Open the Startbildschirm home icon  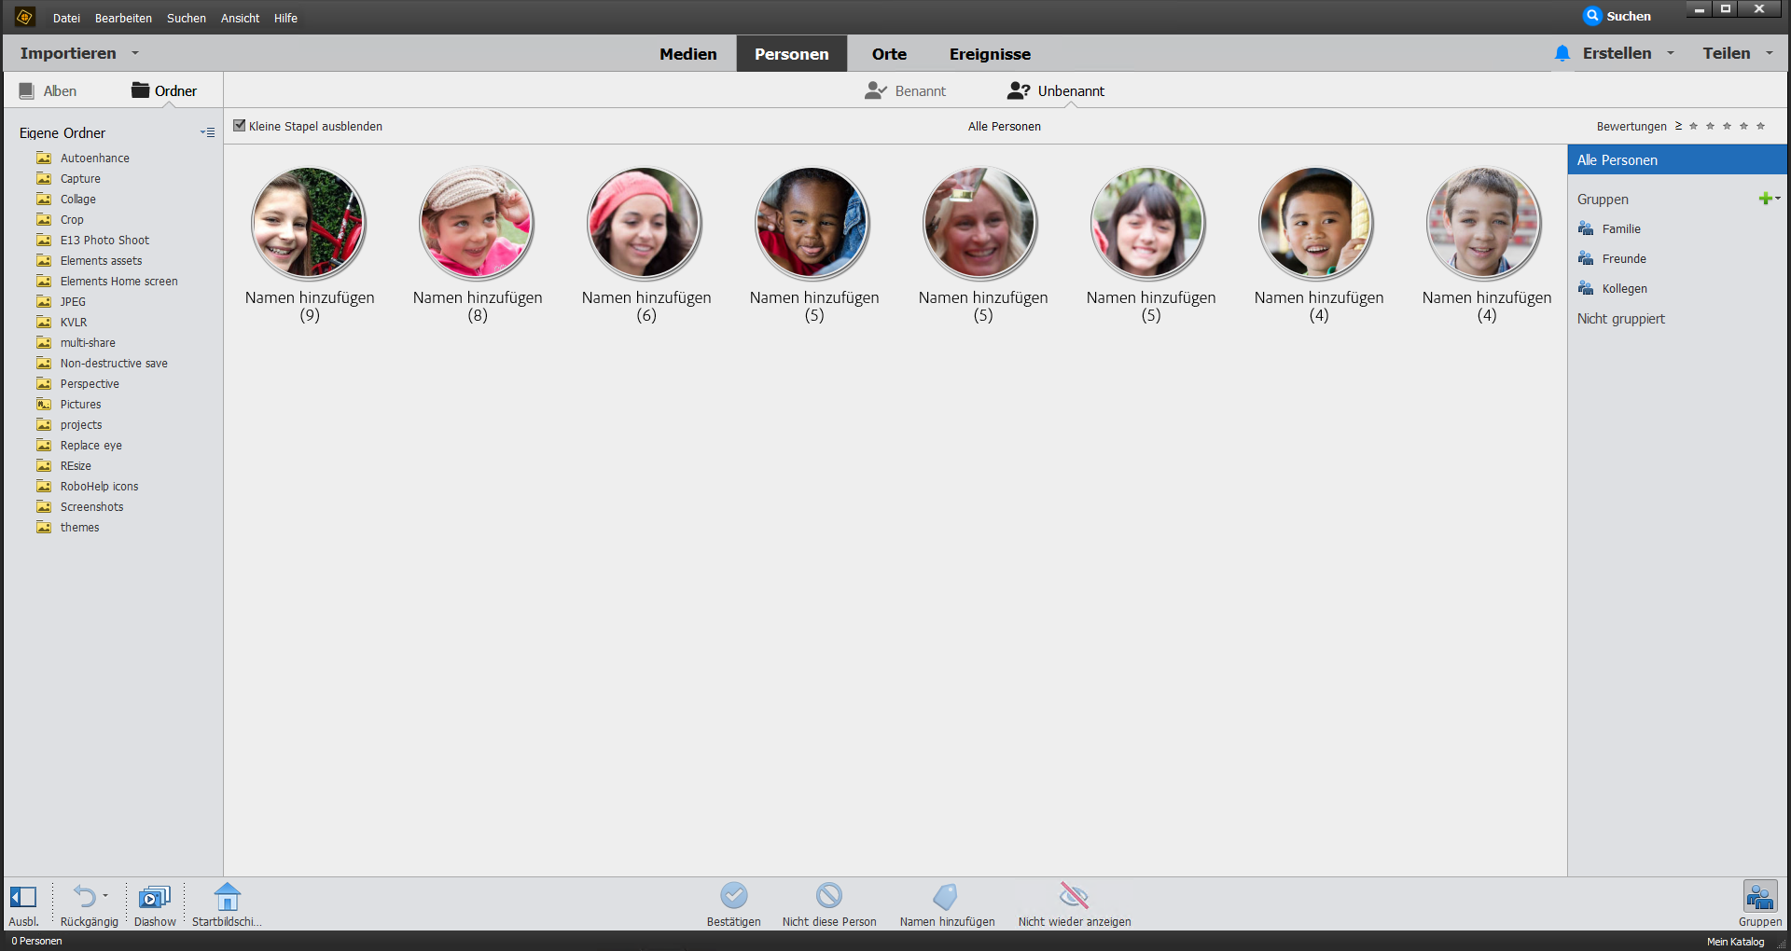coord(228,897)
